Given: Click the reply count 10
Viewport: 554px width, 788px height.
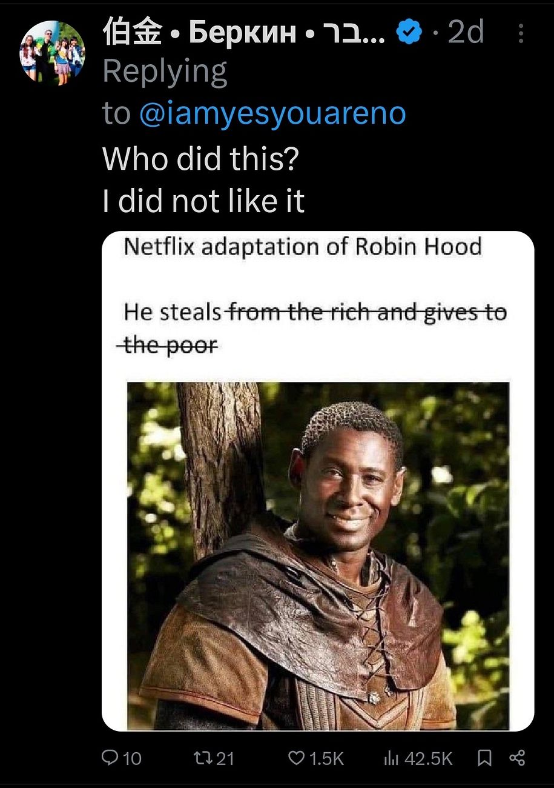Looking at the screenshot, I should [x=132, y=758].
